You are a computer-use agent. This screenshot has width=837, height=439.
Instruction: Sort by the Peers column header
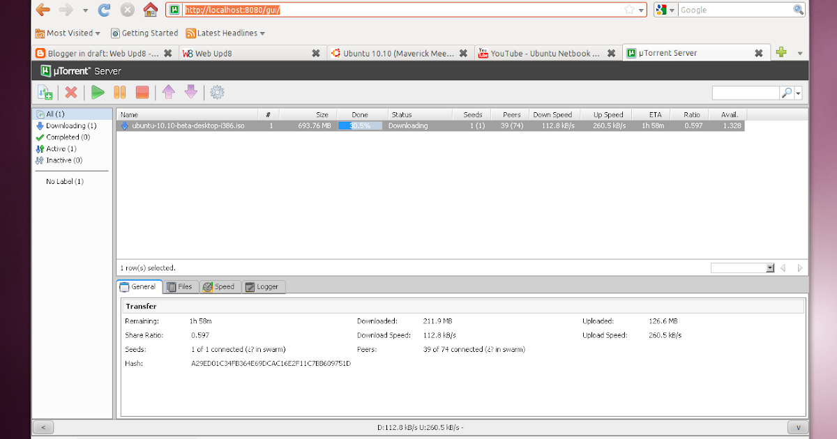tap(509, 114)
